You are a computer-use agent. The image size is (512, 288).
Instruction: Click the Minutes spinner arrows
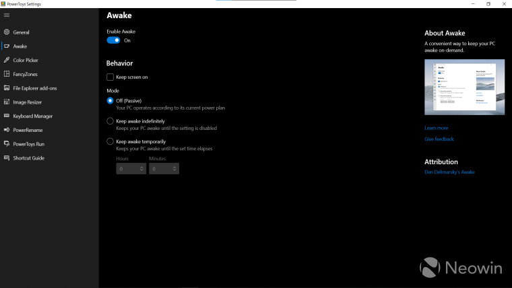tap(174, 169)
